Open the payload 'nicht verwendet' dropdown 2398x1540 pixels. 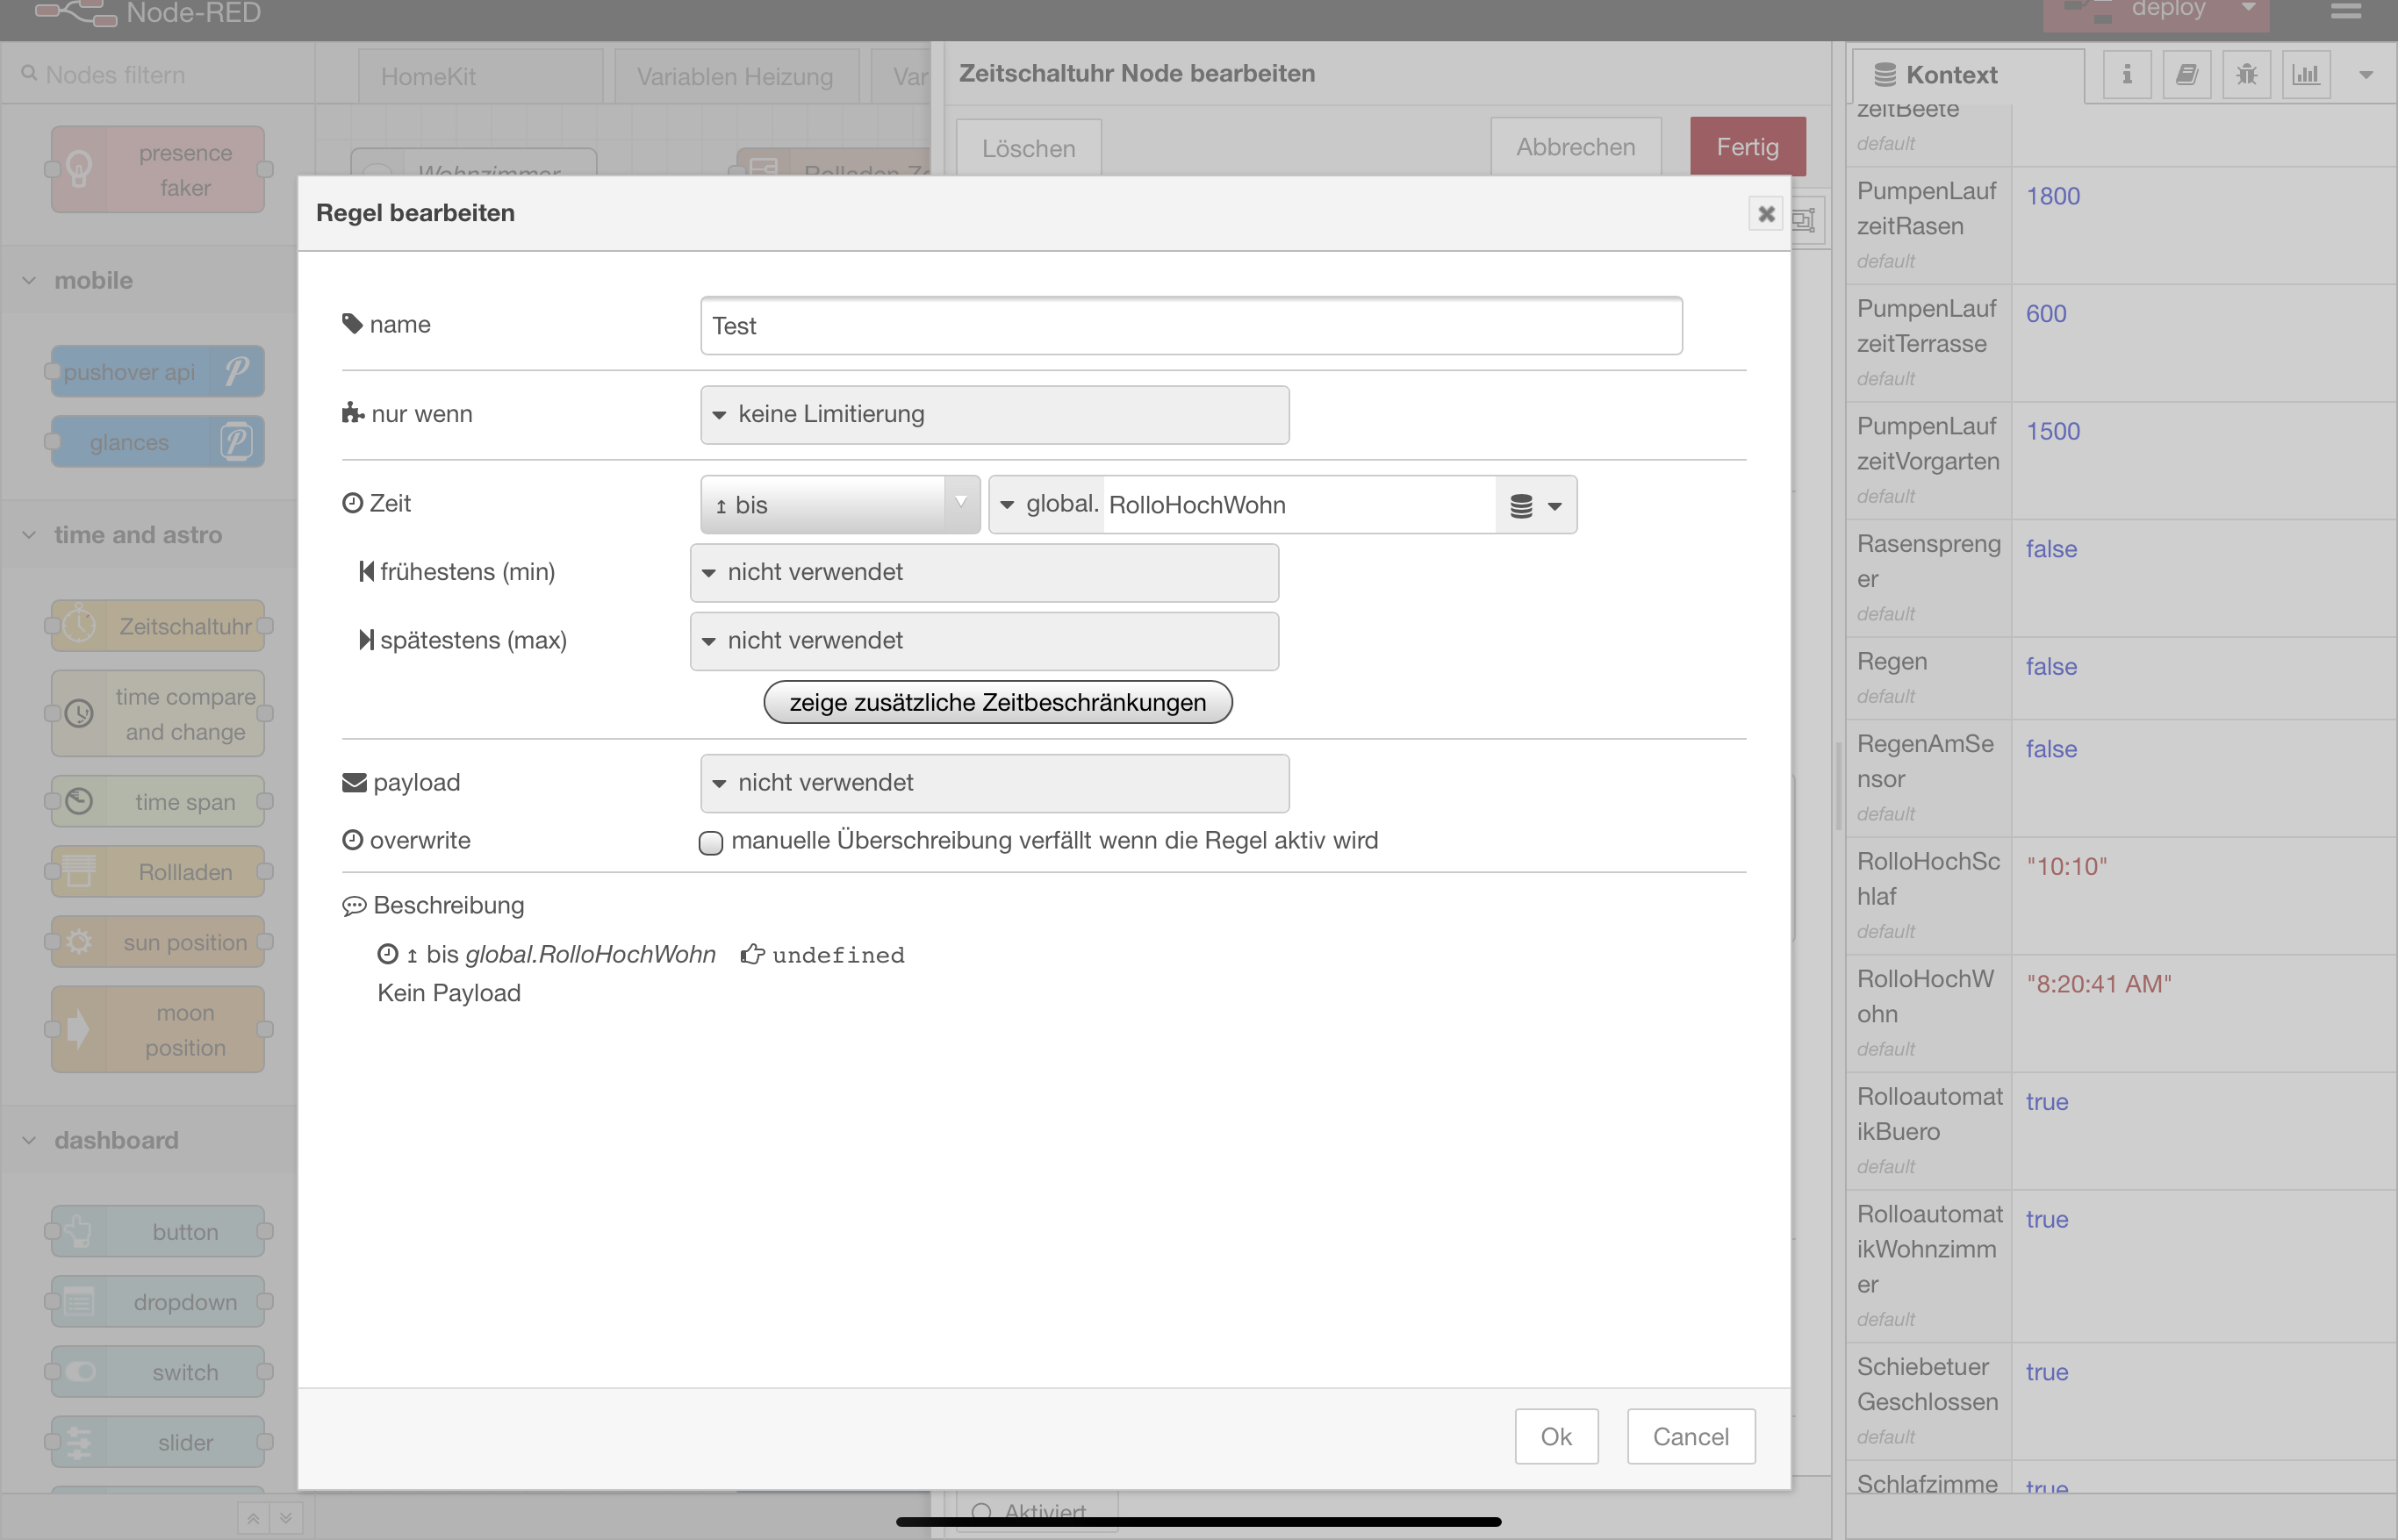coord(994,783)
